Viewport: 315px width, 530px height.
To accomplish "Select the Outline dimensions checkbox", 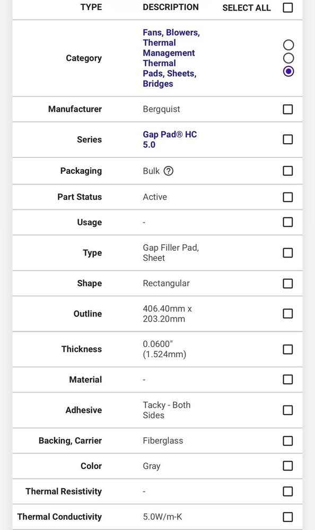I will click(x=287, y=314).
